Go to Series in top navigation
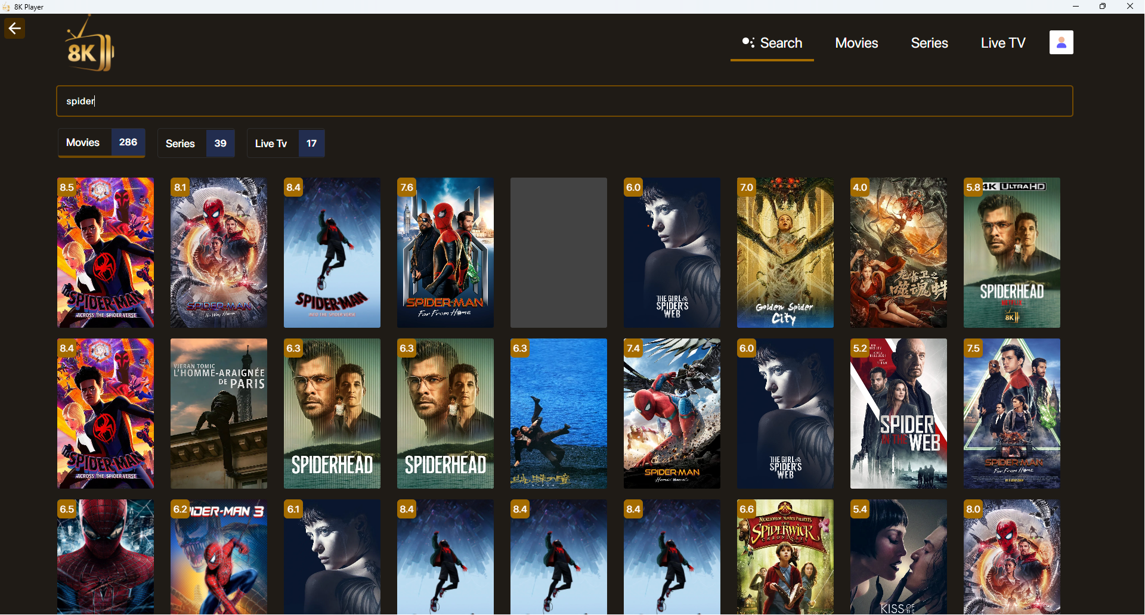 point(929,43)
